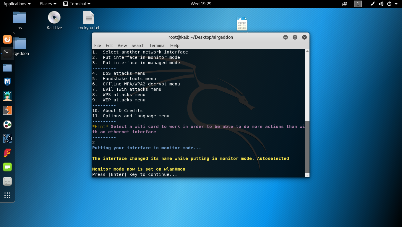Click 'Putting your interface in monitor mode...' text
This screenshot has width=402, height=227.
pos(147,148)
